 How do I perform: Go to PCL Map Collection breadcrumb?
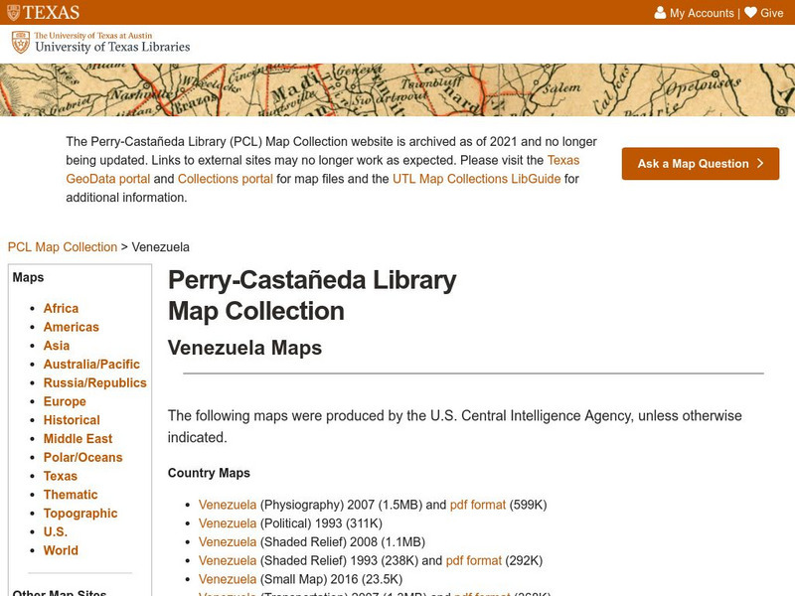63,246
